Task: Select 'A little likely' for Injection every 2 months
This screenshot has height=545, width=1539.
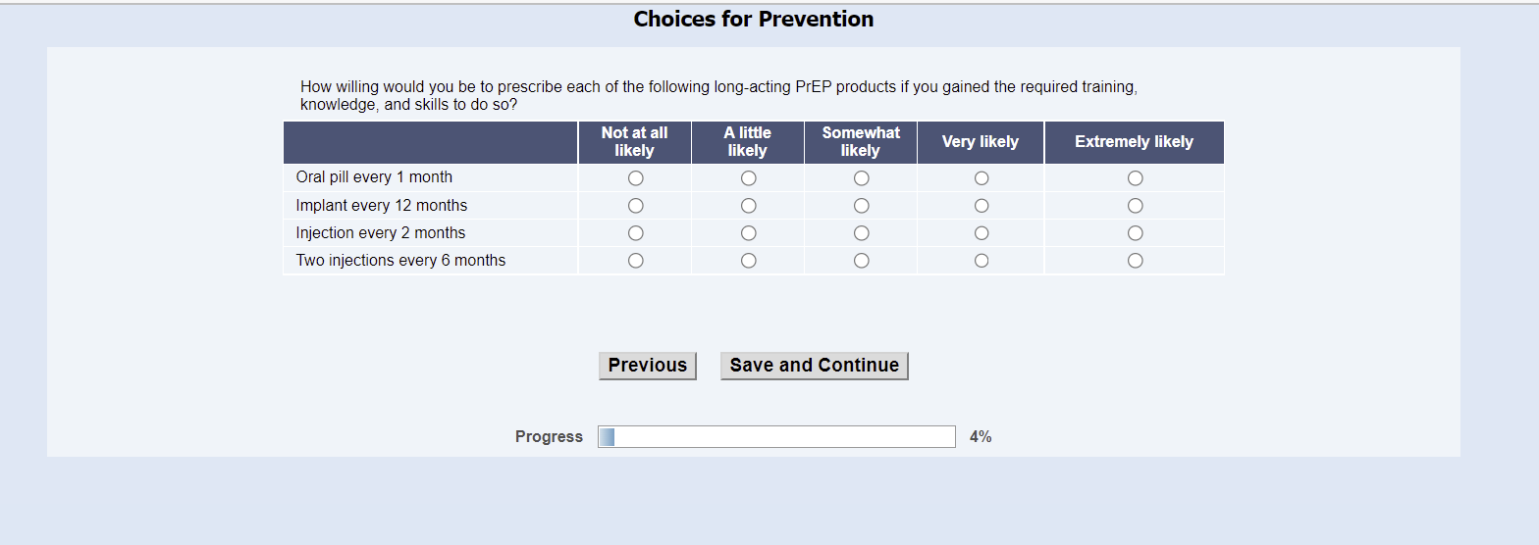Action: click(748, 233)
